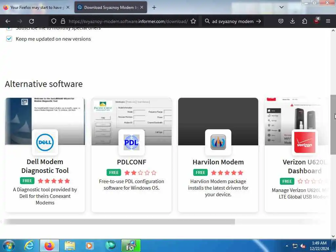Screen dimensions: 336x252
Task: Click the PDLCONF star rating
Action: (x=140, y=173)
